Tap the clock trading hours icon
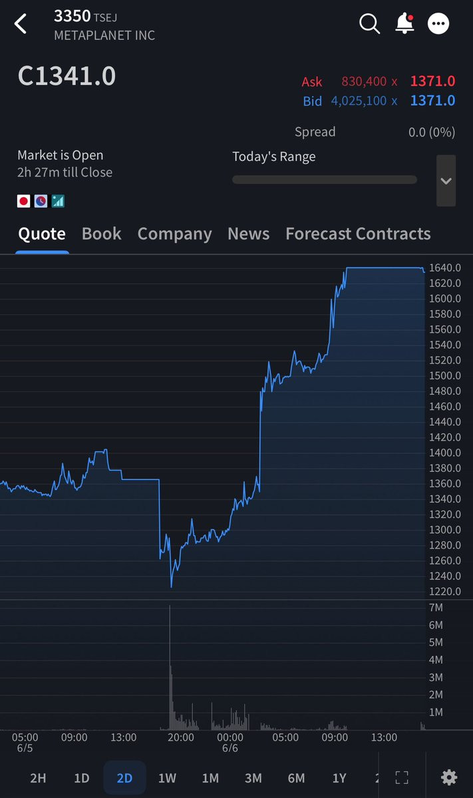473x798 pixels. tap(41, 201)
